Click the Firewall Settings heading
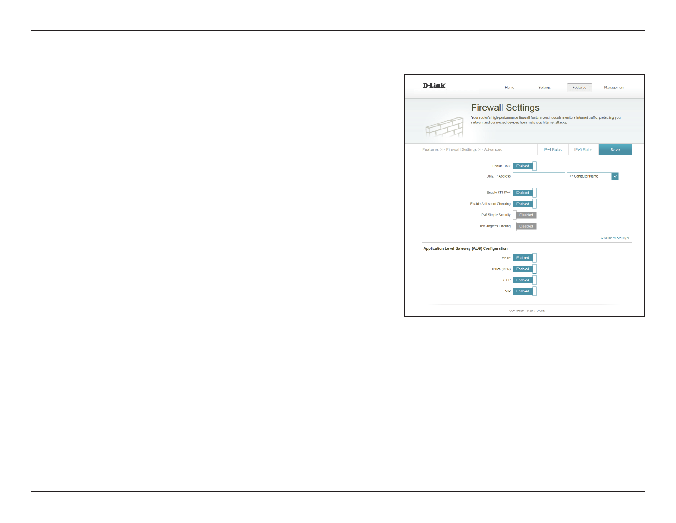This screenshot has height=523, width=676. point(505,108)
